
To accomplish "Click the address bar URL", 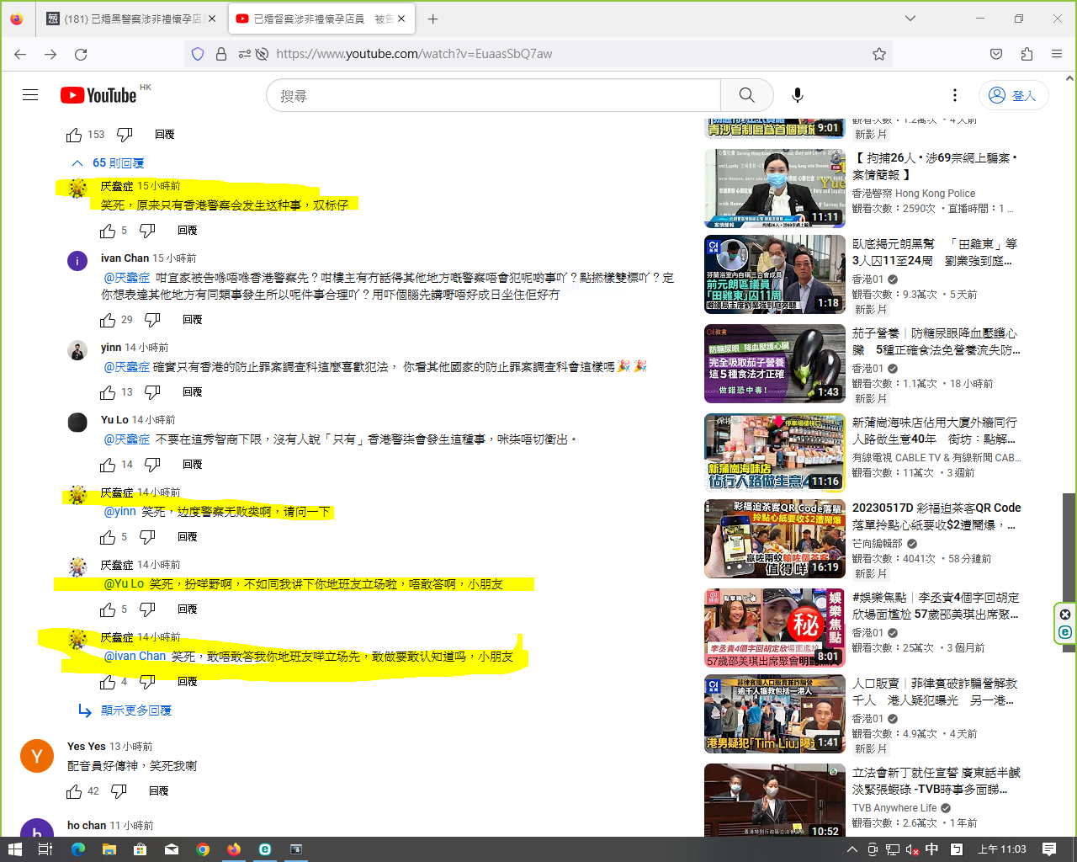I will click(414, 54).
